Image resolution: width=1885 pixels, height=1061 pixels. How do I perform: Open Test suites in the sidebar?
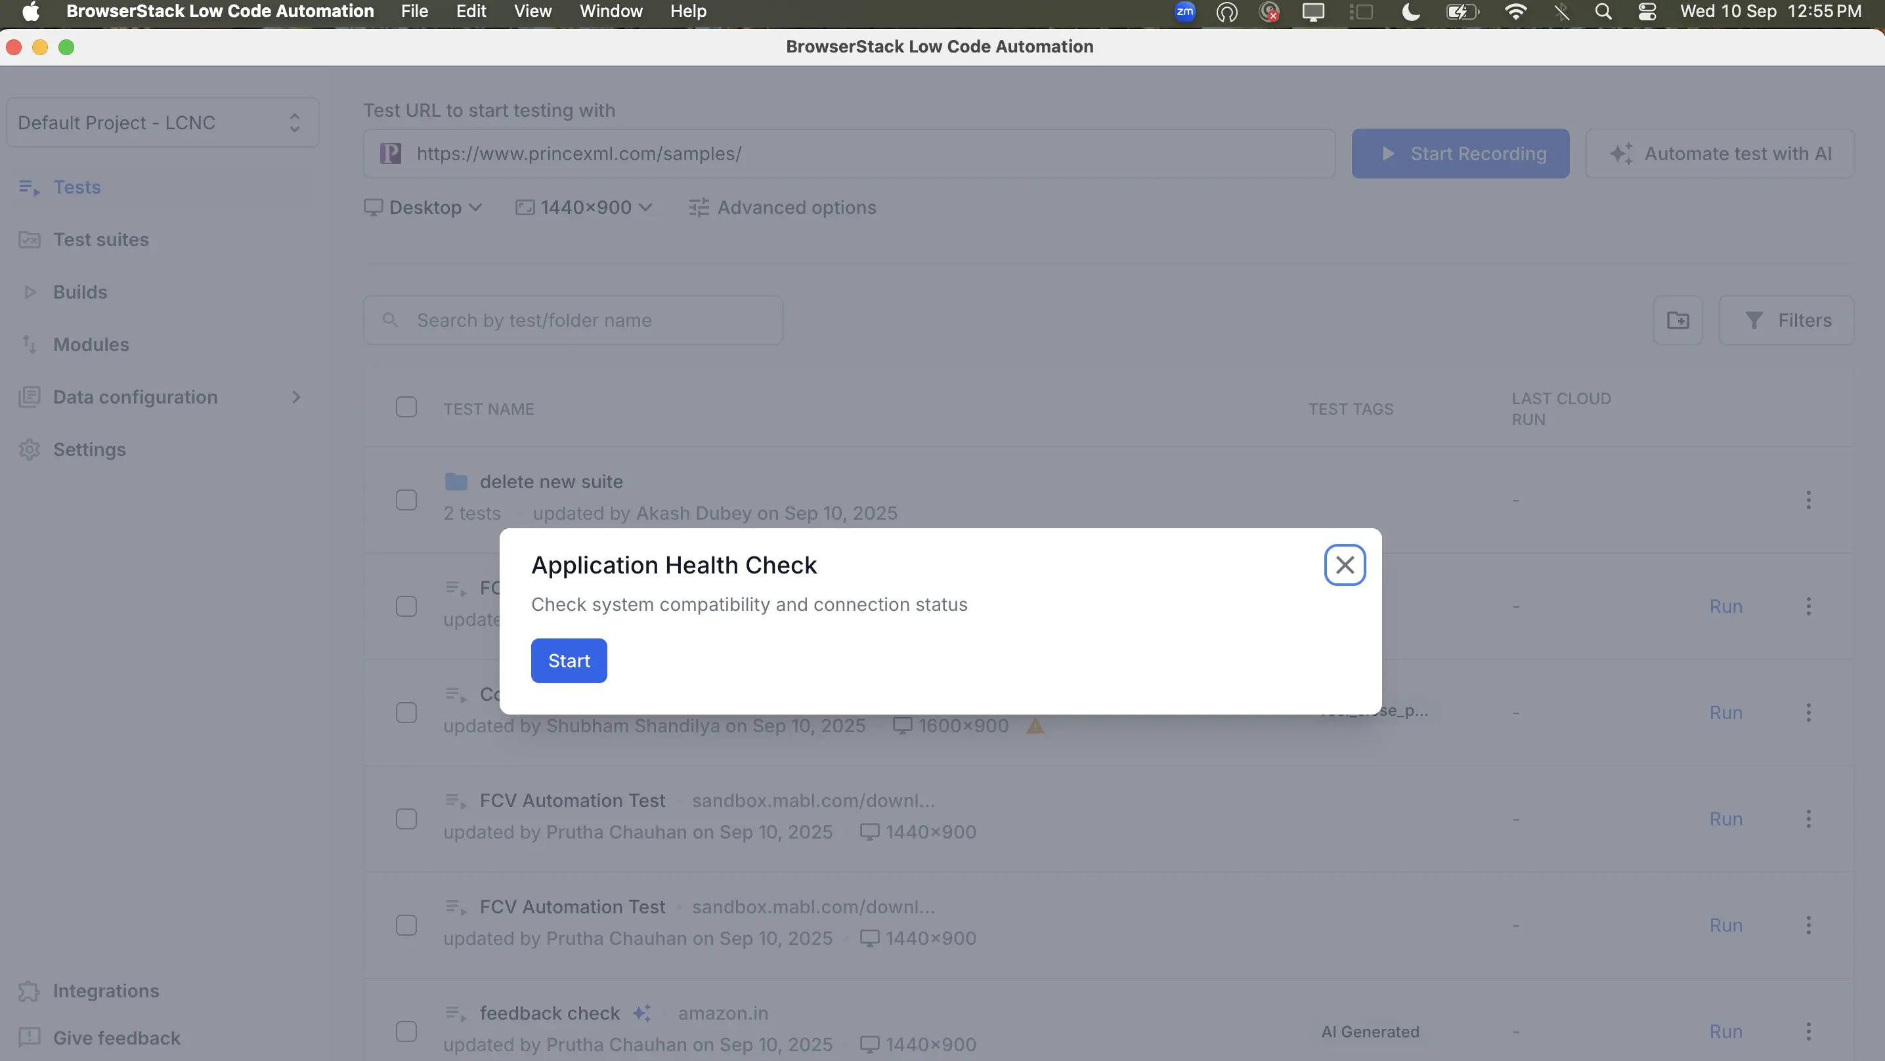click(101, 240)
